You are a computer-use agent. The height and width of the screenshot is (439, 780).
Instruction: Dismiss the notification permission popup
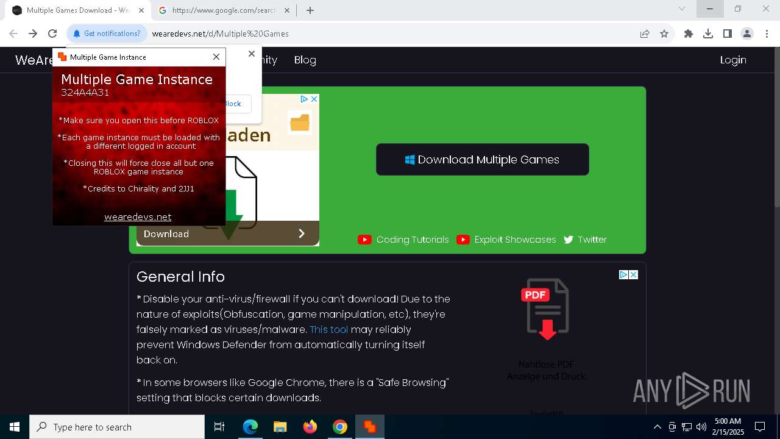(x=252, y=54)
